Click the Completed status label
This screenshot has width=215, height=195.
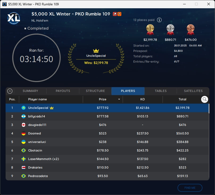click(x=38, y=28)
